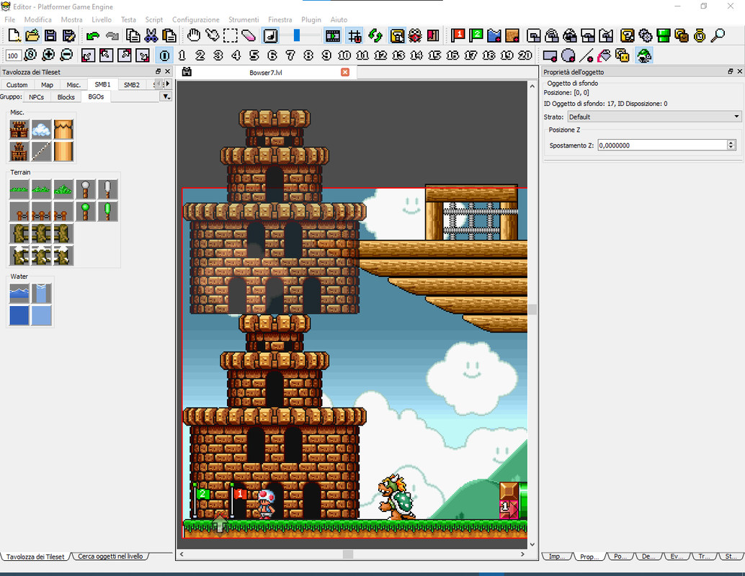
Task: Open the File menu
Action: click(x=9, y=19)
